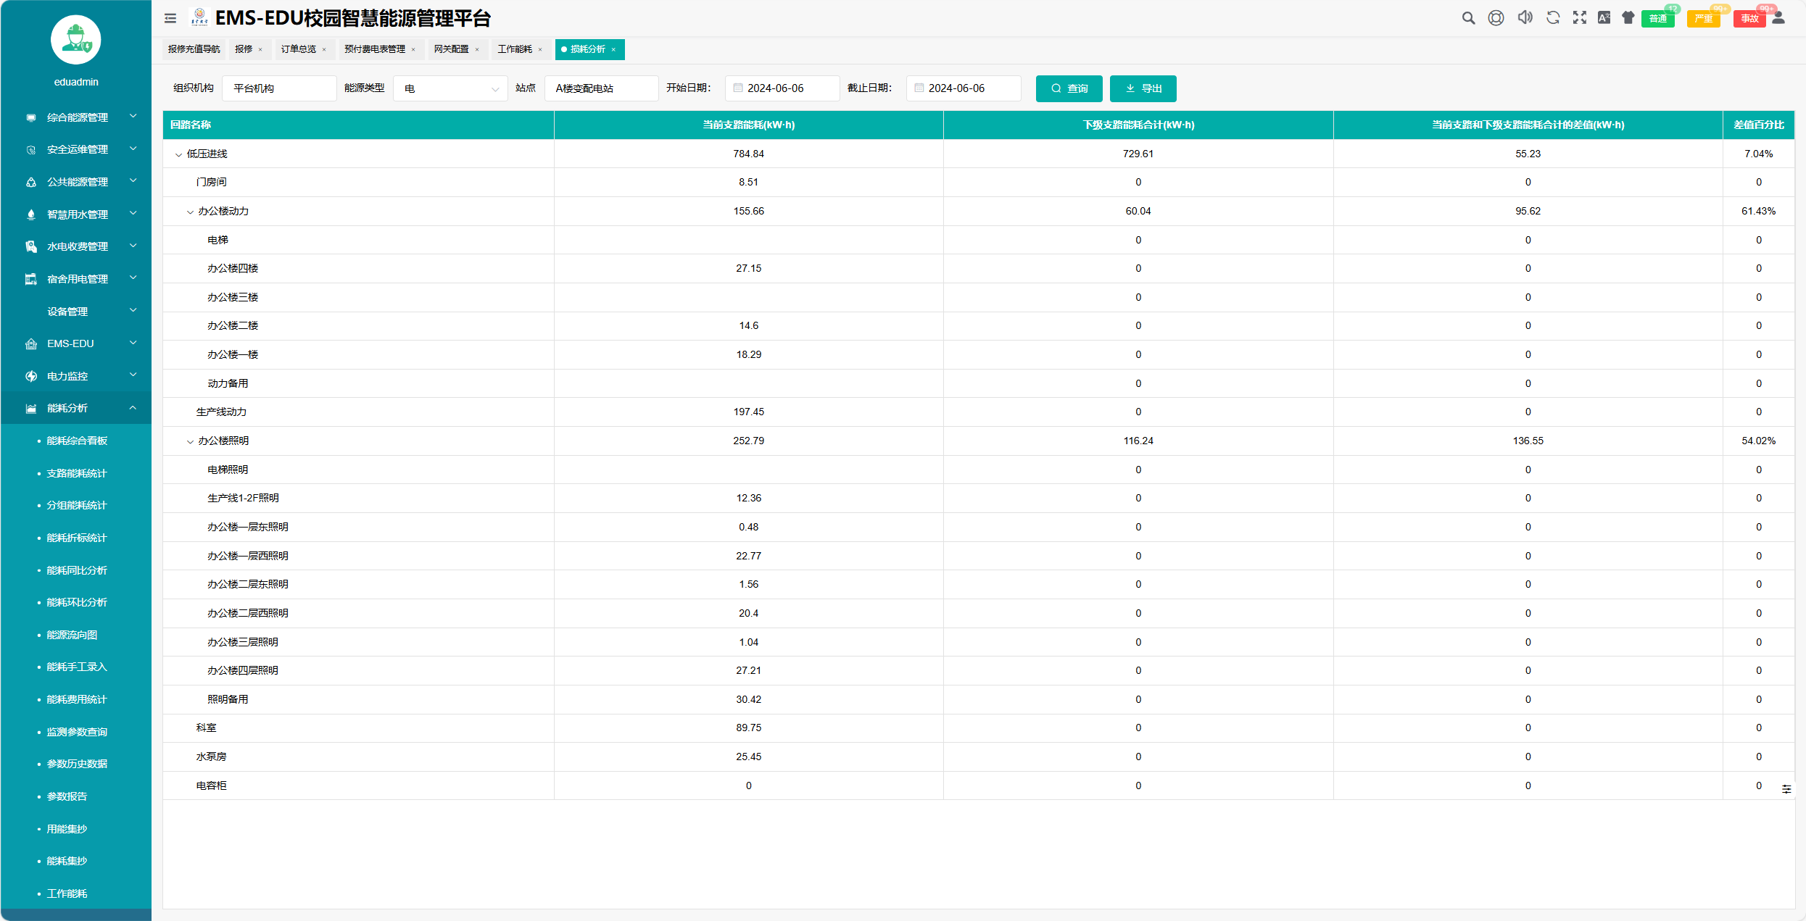
Task: Open table column settings icon
Action: pyautogui.click(x=1786, y=789)
